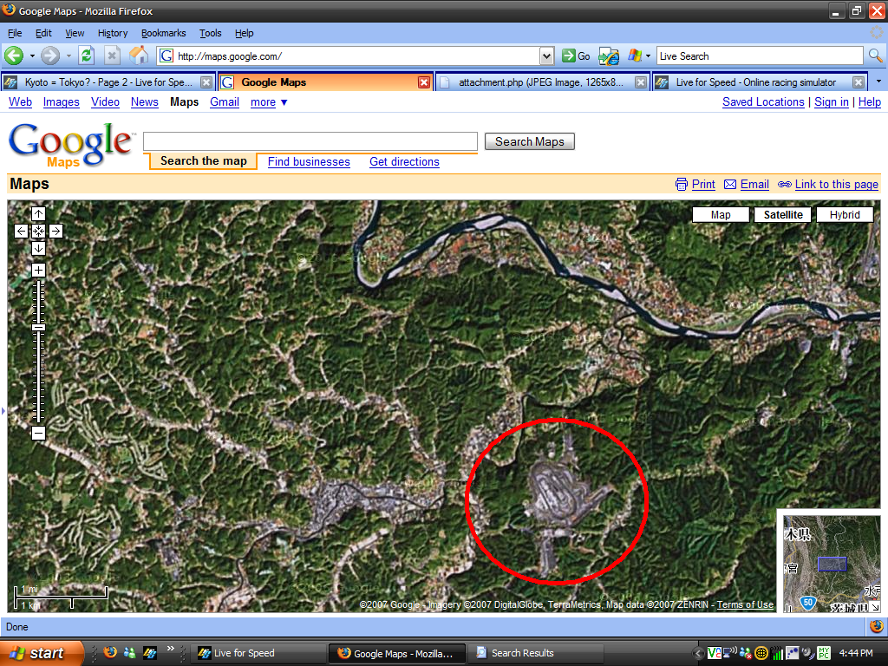Expand hidden system tray icons
This screenshot has height=666, width=888.
[698, 654]
